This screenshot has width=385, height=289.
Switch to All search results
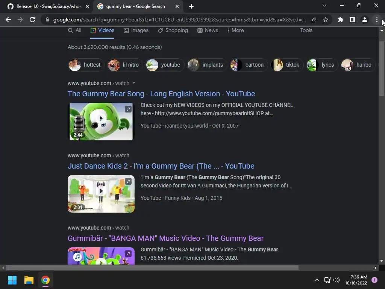pyautogui.click(x=75, y=30)
